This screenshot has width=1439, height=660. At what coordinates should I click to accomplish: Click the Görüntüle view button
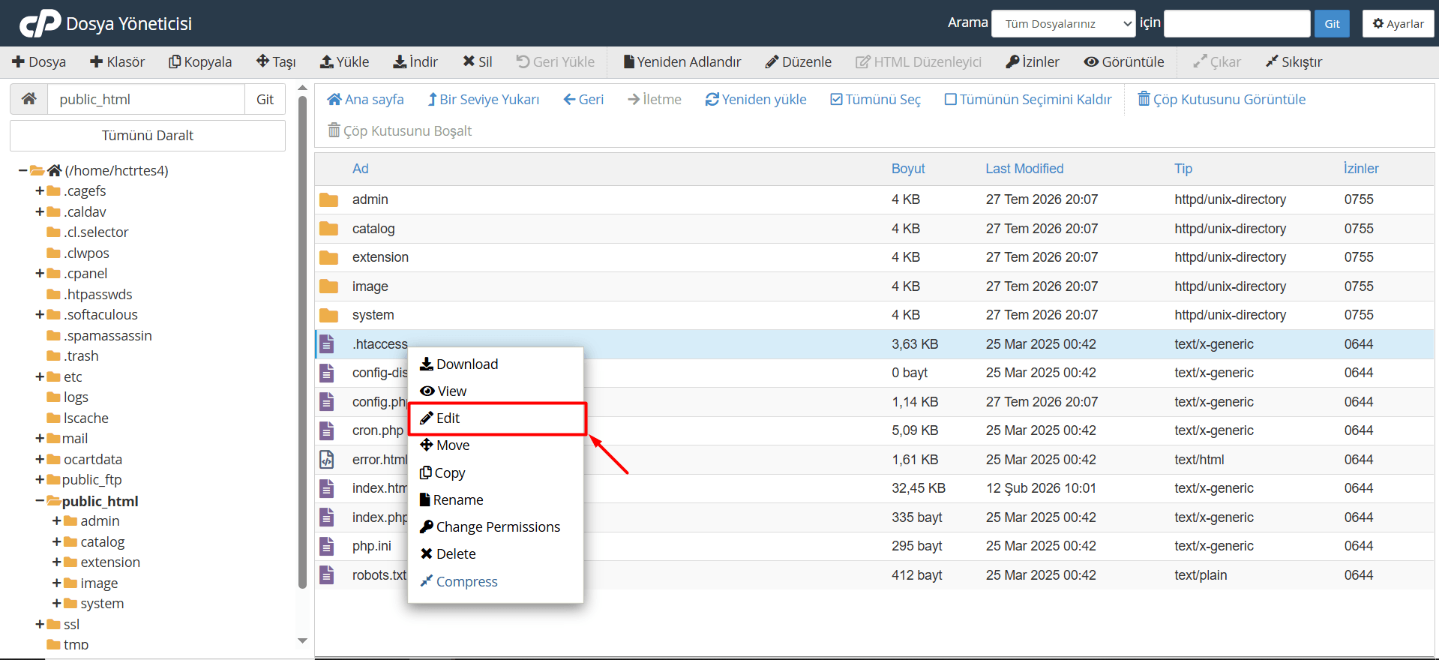click(1124, 61)
